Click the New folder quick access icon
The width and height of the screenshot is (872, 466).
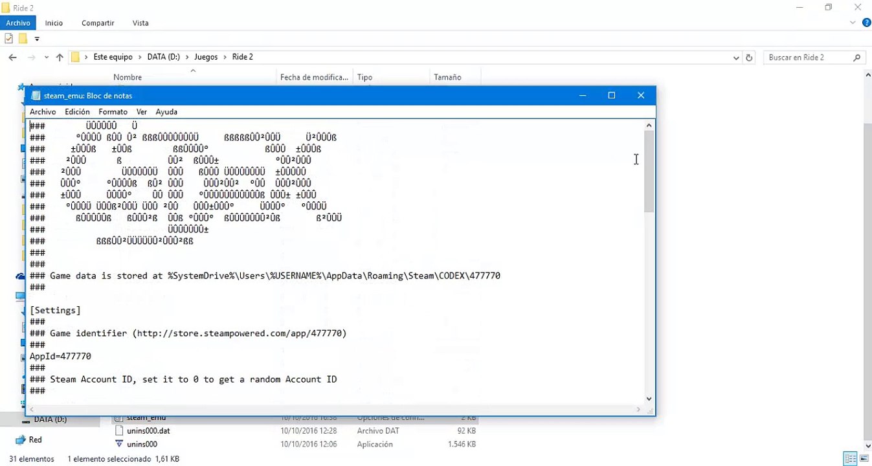(x=23, y=39)
